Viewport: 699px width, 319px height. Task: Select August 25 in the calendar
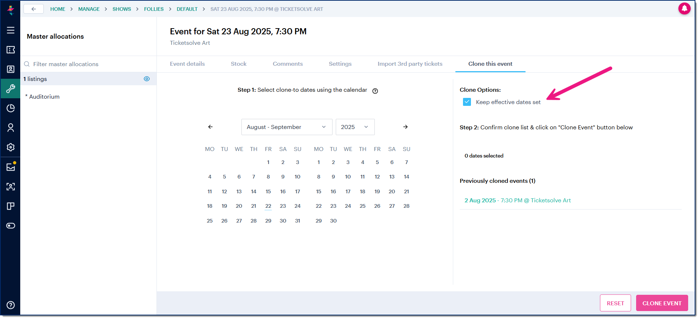(210, 221)
